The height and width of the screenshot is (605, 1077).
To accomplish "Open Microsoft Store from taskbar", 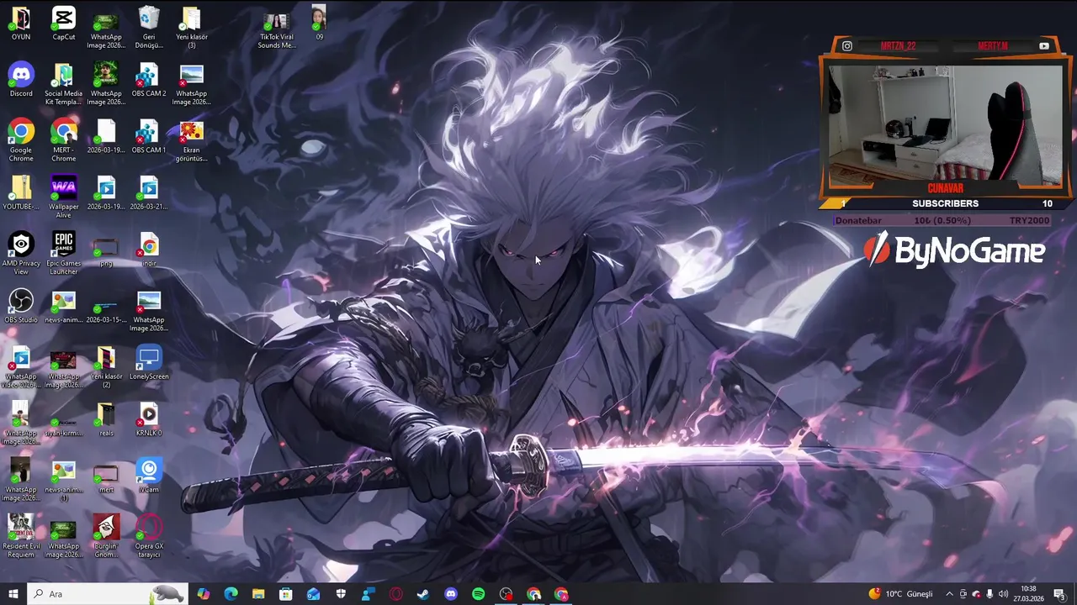I will pyautogui.click(x=286, y=594).
